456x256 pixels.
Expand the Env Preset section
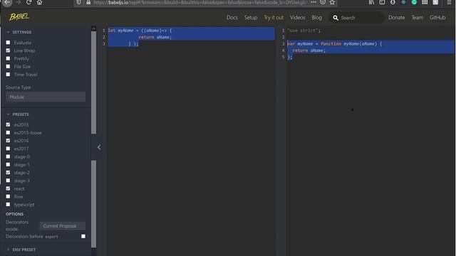(21, 250)
